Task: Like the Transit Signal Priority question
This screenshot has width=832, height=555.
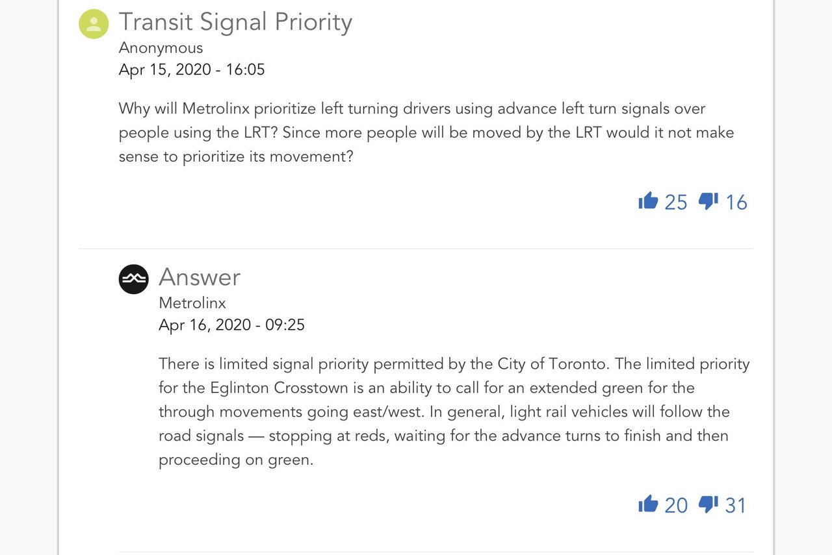Action: [x=648, y=201]
